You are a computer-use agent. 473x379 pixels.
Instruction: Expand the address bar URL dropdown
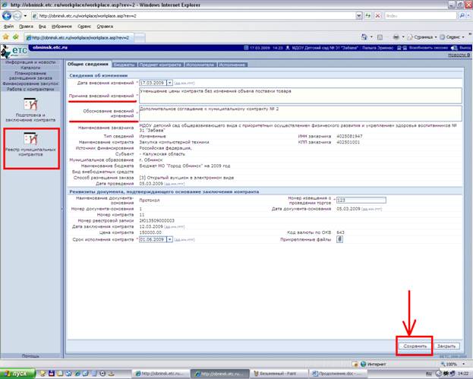tap(358, 16)
